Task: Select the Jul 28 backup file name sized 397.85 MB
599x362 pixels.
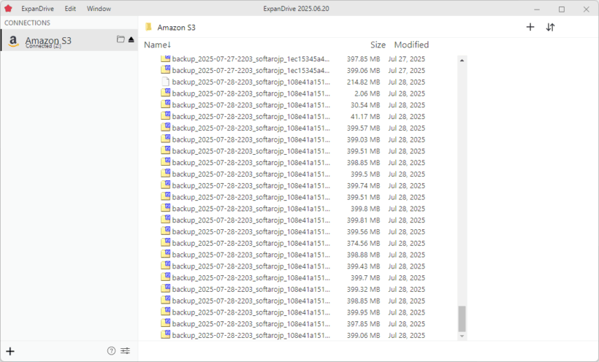Action: pos(251,324)
